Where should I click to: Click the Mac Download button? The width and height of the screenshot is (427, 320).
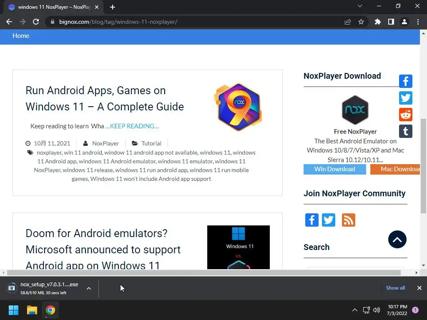pyautogui.click(x=395, y=169)
